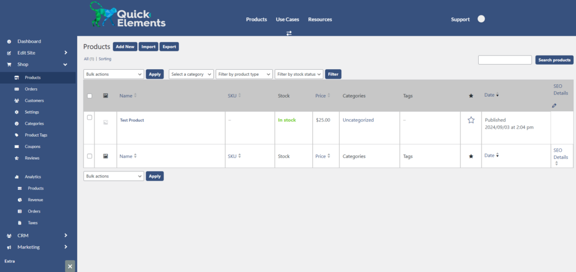Expand the Marketing submenu chevron

(x=66, y=247)
